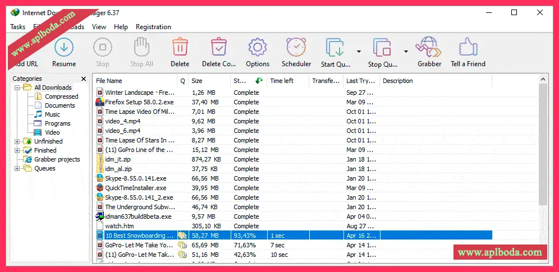The height and width of the screenshot is (272, 559).
Task: Click the Delete Completed toolbar icon
Action: (218, 48)
